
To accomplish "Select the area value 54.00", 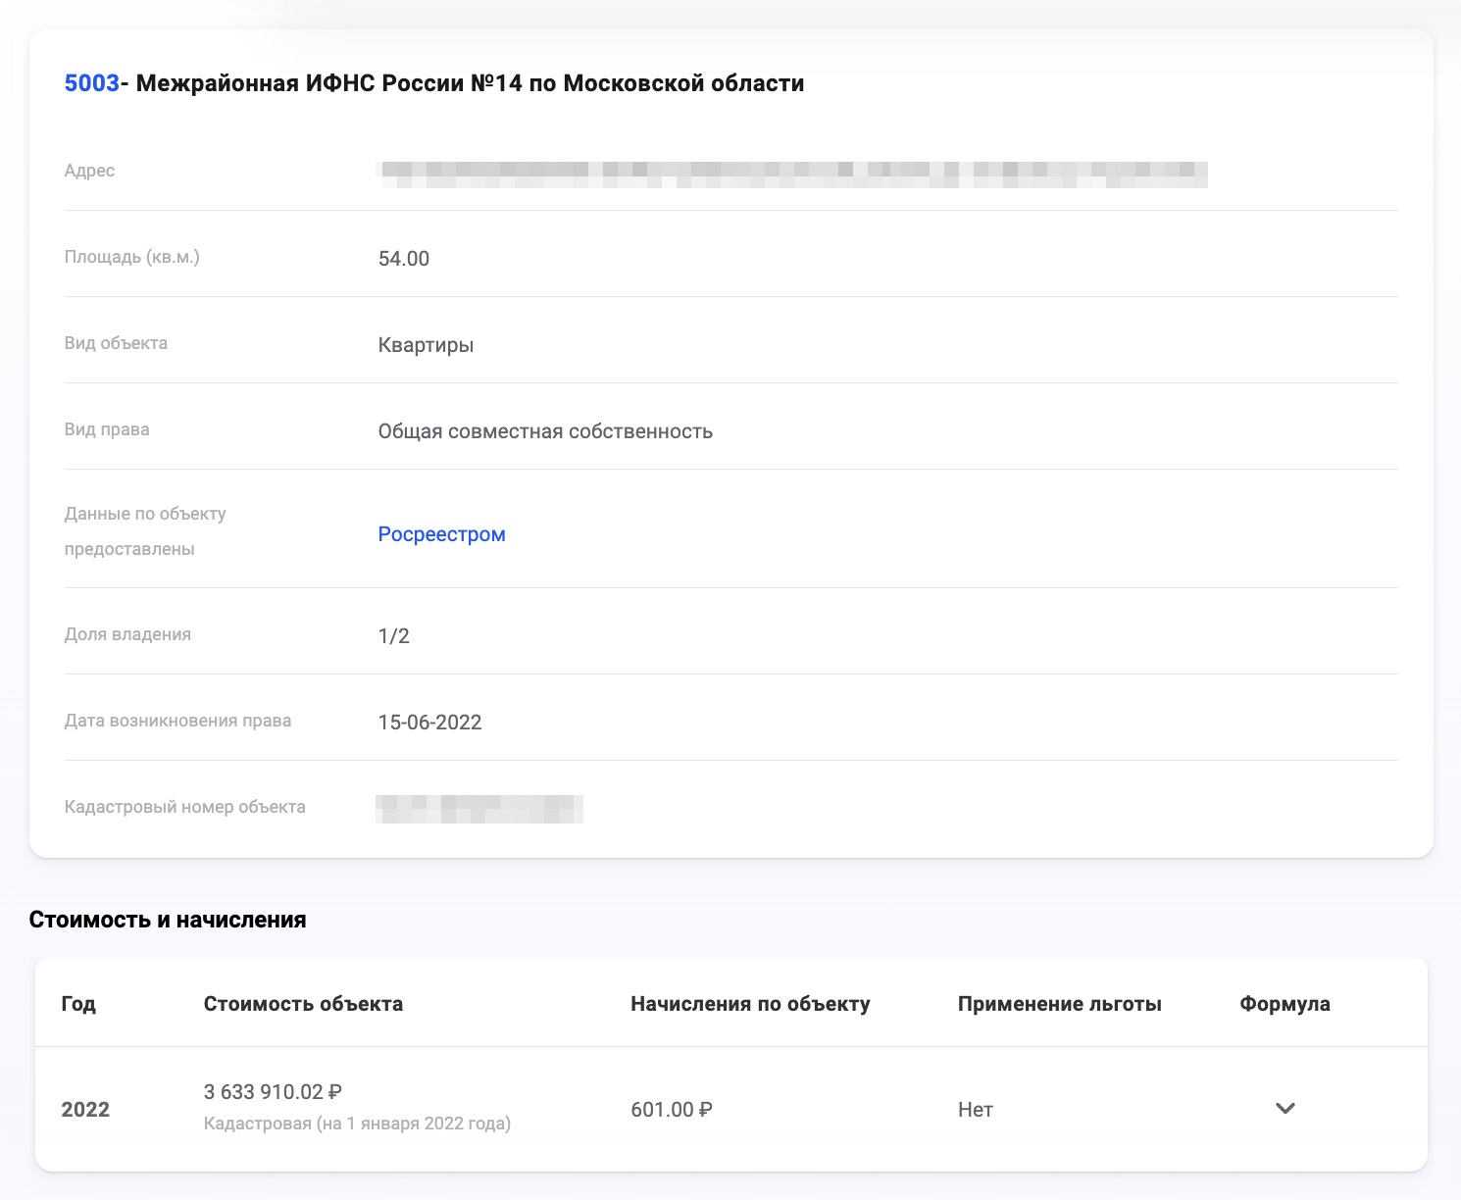I will (x=404, y=259).
